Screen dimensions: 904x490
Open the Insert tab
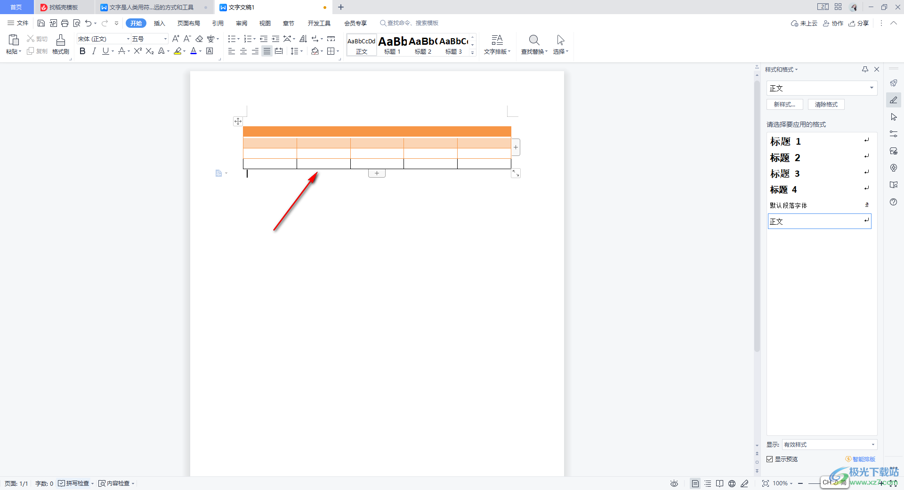click(160, 23)
